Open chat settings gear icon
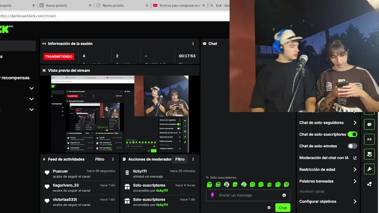Image resolution: width=379 pixels, height=213 pixels. tap(269, 208)
